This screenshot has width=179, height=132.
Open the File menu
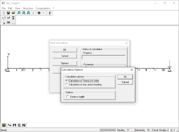pos(3,8)
